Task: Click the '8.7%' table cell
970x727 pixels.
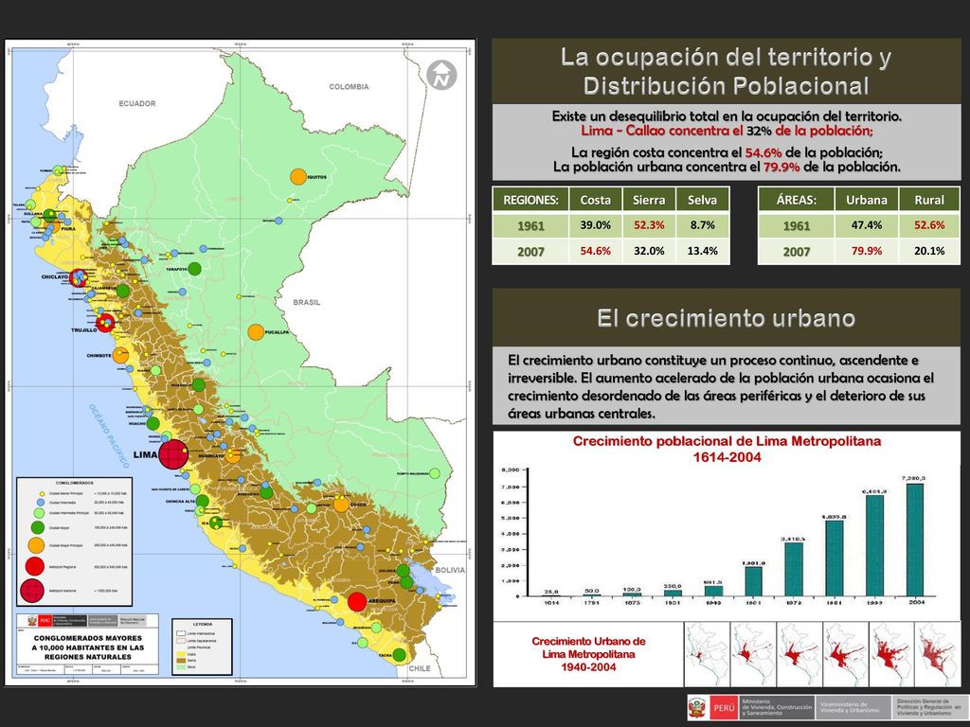Action: (x=702, y=225)
